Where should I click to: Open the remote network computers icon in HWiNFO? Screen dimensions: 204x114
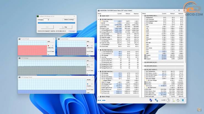click(x=151, y=100)
